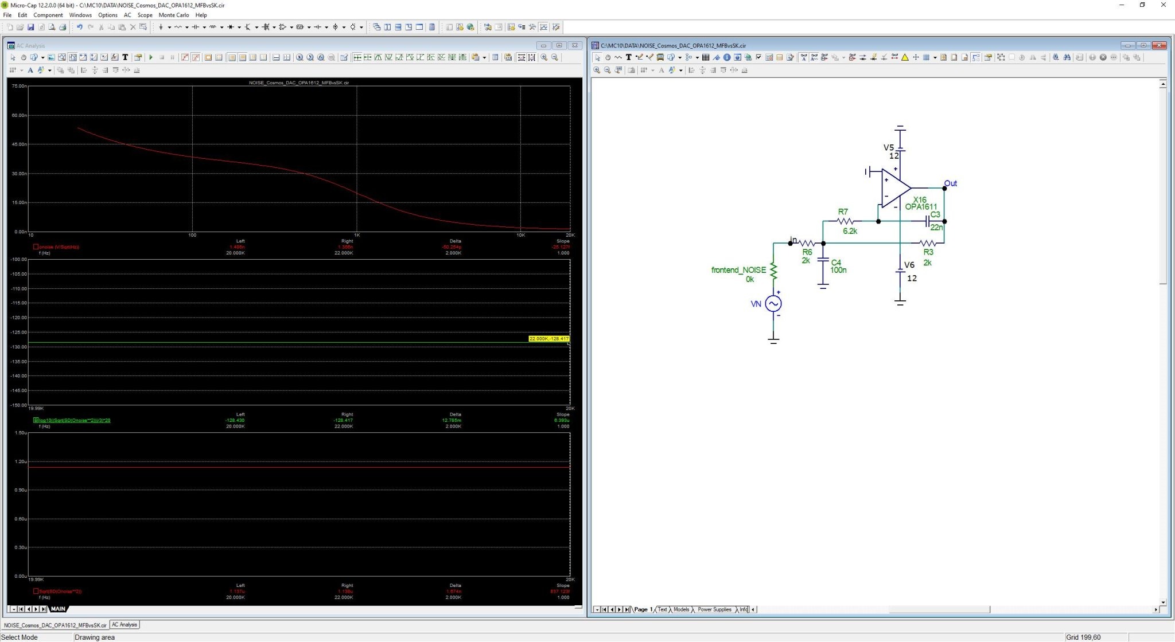The width and height of the screenshot is (1175, 642).
Task: Zoom in on the AC Analysis plot
Action: 544,57
